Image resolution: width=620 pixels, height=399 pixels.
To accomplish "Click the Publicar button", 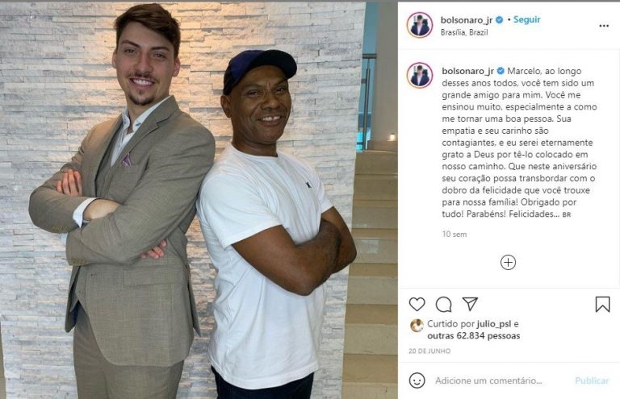I will point(592,380).
